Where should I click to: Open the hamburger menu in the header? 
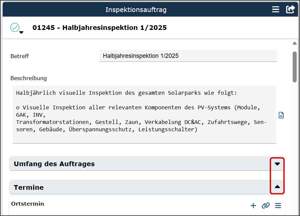275,9
